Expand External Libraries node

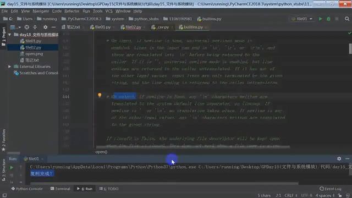point(10,67)
